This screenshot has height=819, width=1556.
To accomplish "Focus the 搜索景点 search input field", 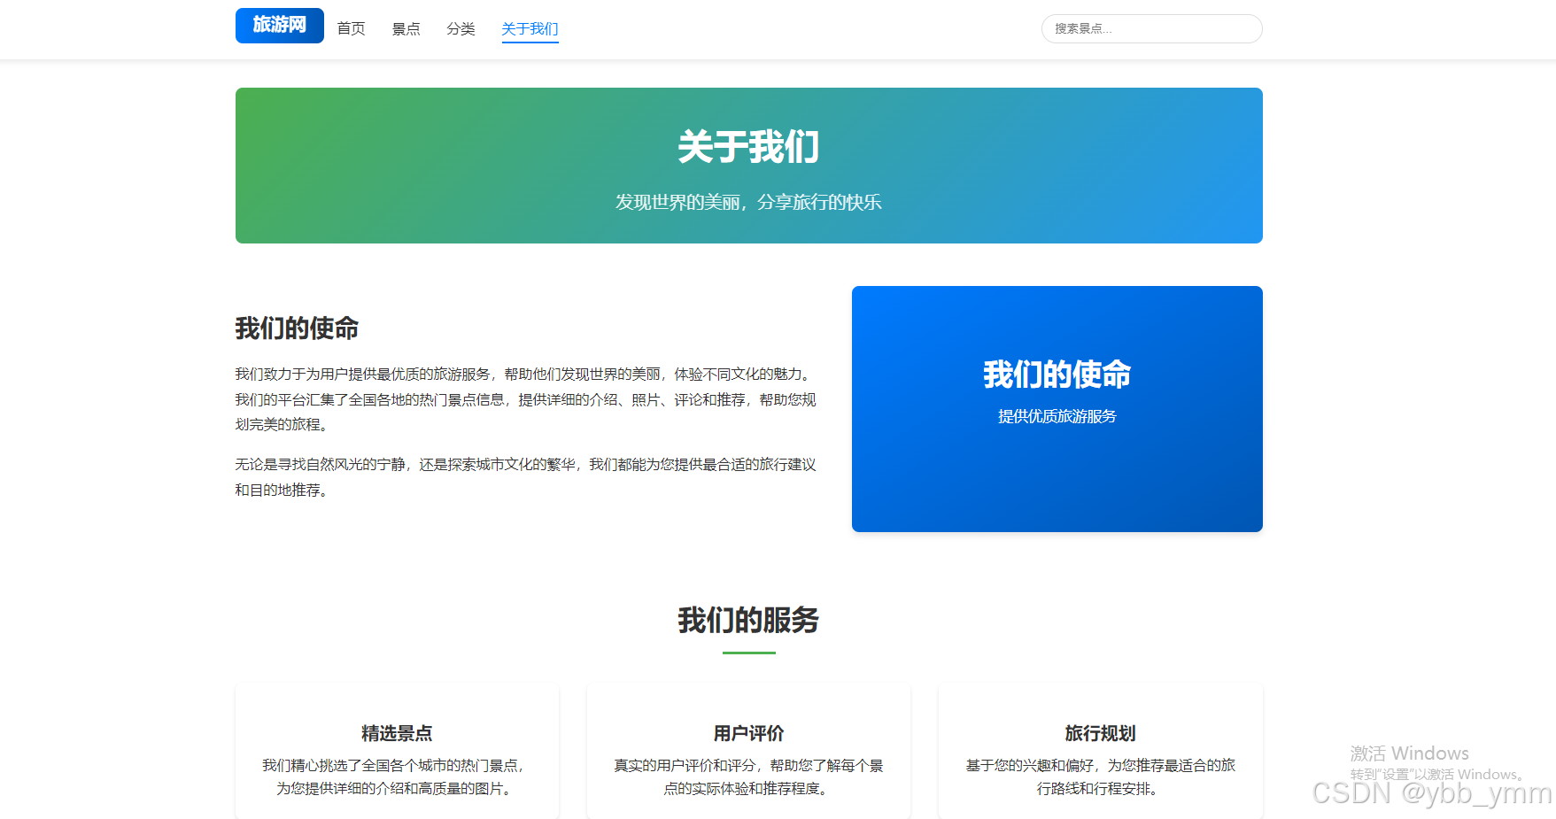I will tap(1151, 28).
